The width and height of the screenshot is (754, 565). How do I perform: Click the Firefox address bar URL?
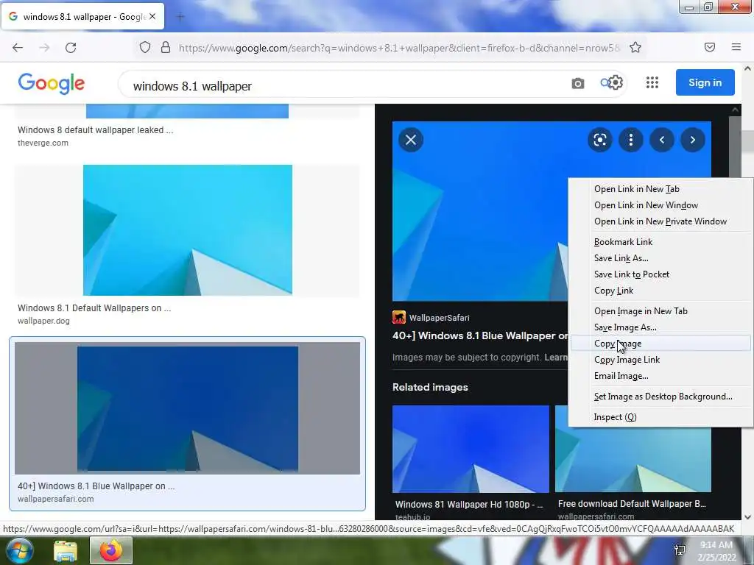click(x=399, y=48)
